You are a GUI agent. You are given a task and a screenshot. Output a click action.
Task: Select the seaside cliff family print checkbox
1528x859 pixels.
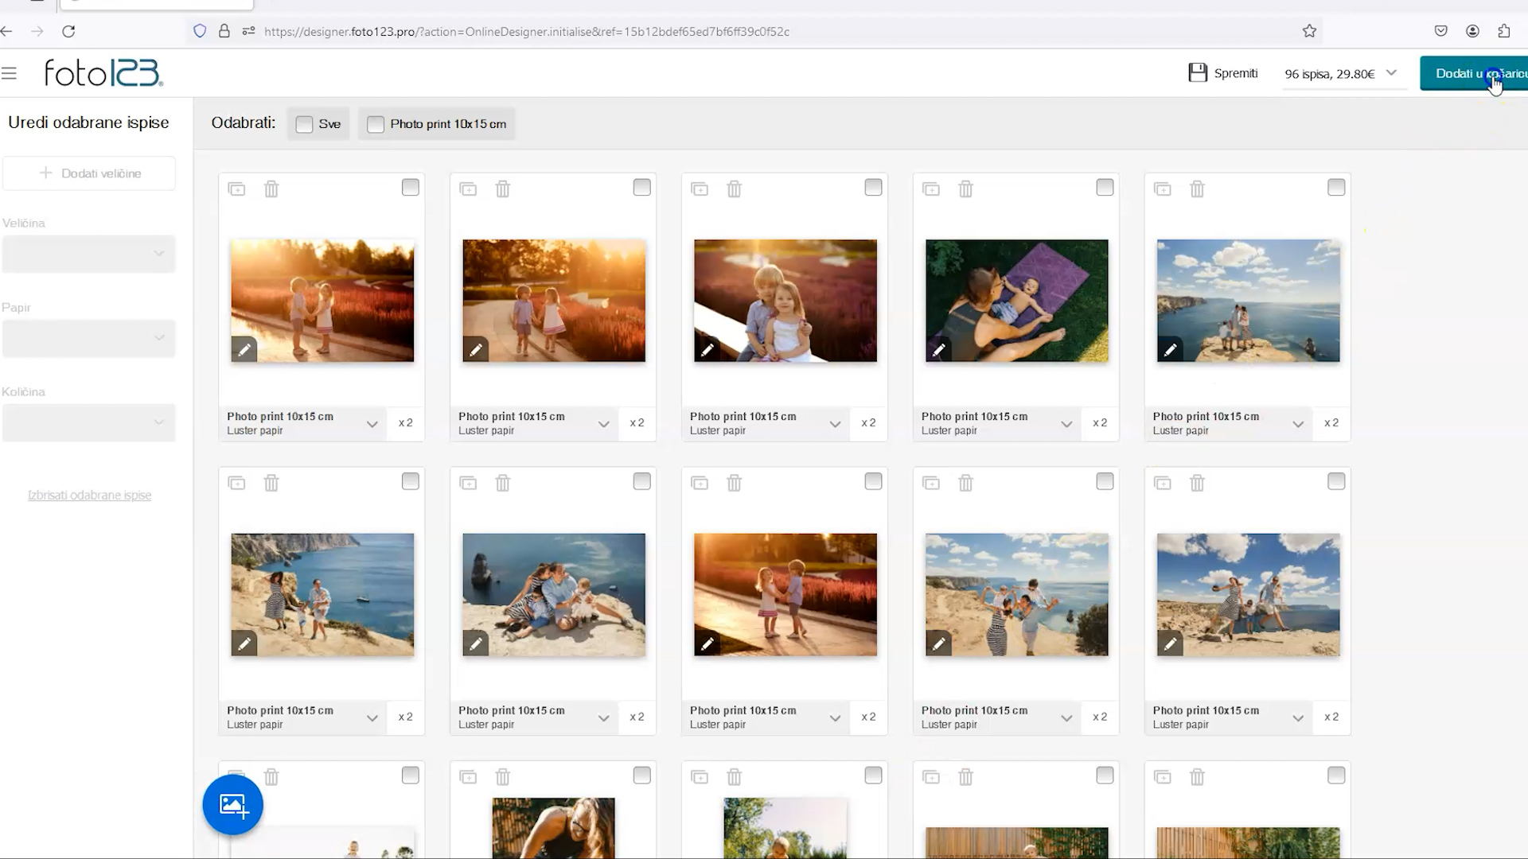point(1335,188)
